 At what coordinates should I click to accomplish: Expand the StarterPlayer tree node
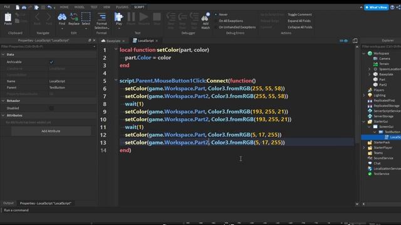[364, 147]
